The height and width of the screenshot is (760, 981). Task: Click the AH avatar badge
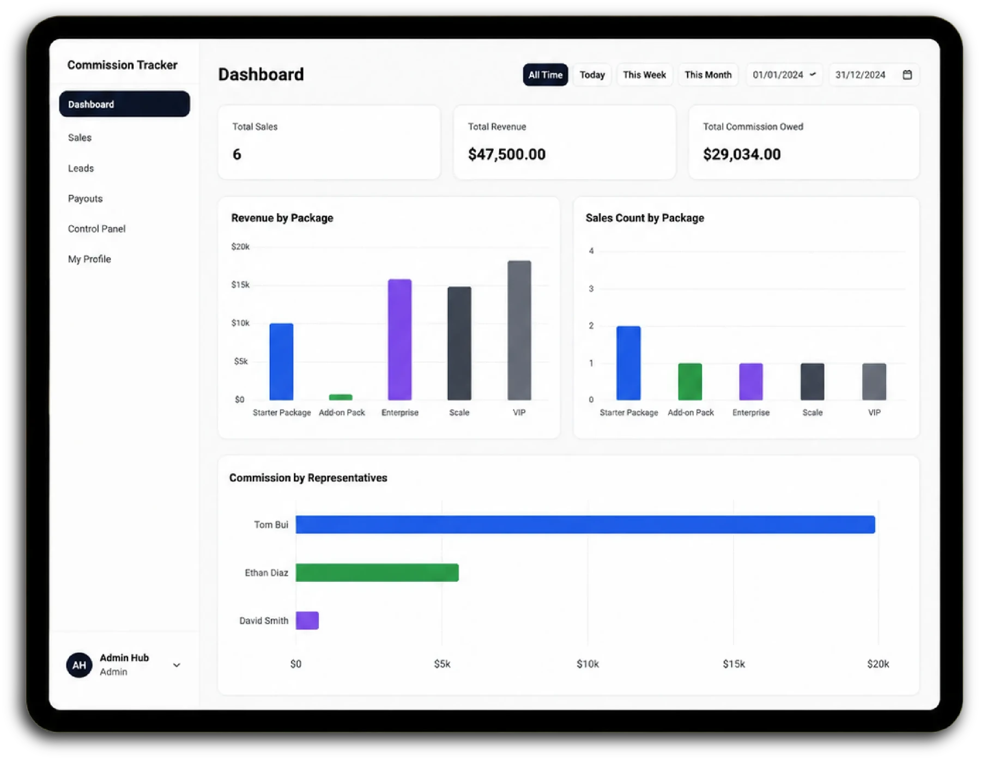(x=79, y=665)
